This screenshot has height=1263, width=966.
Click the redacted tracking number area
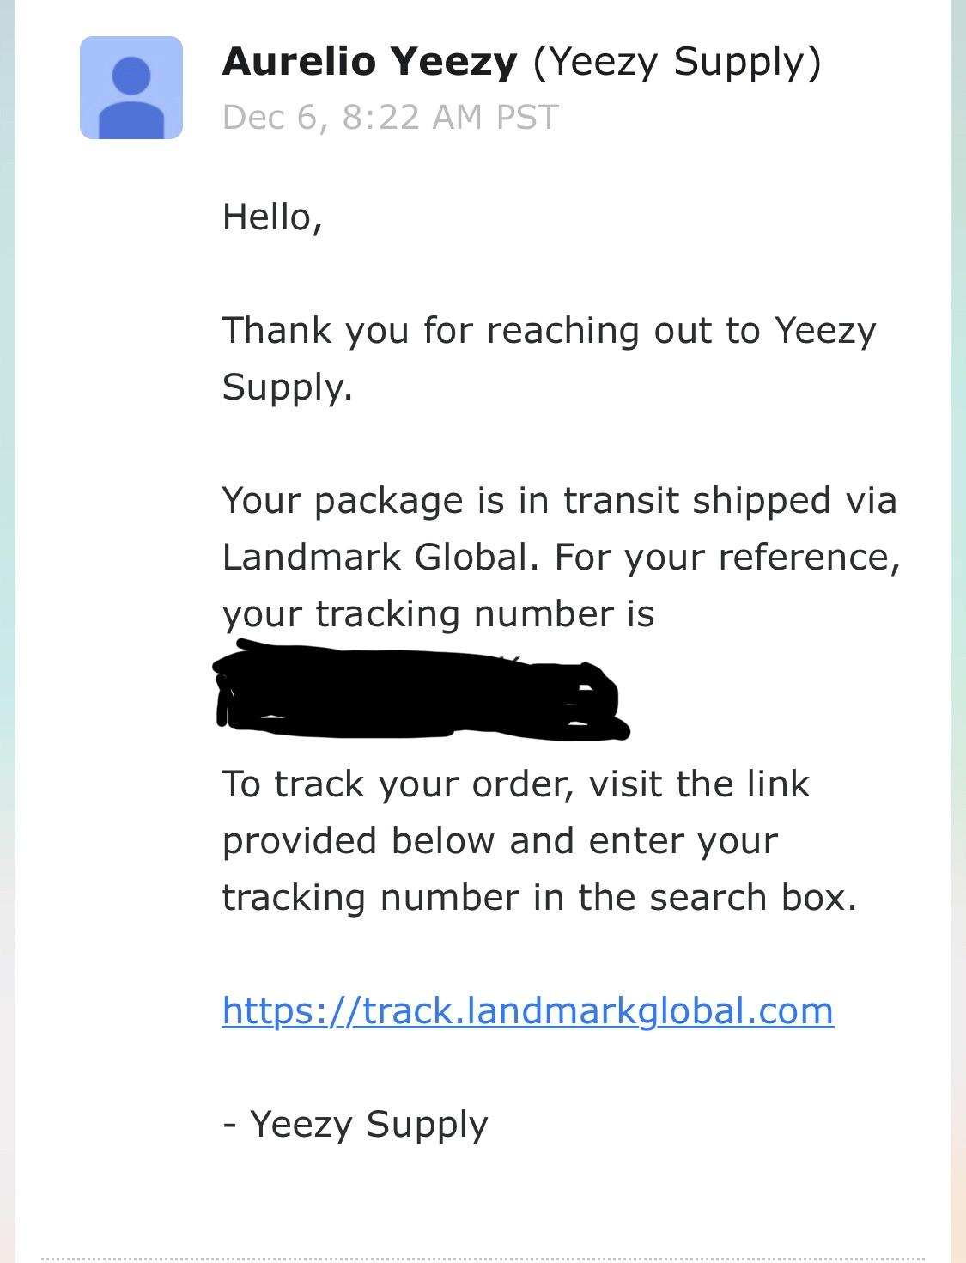tap(421, 692)
